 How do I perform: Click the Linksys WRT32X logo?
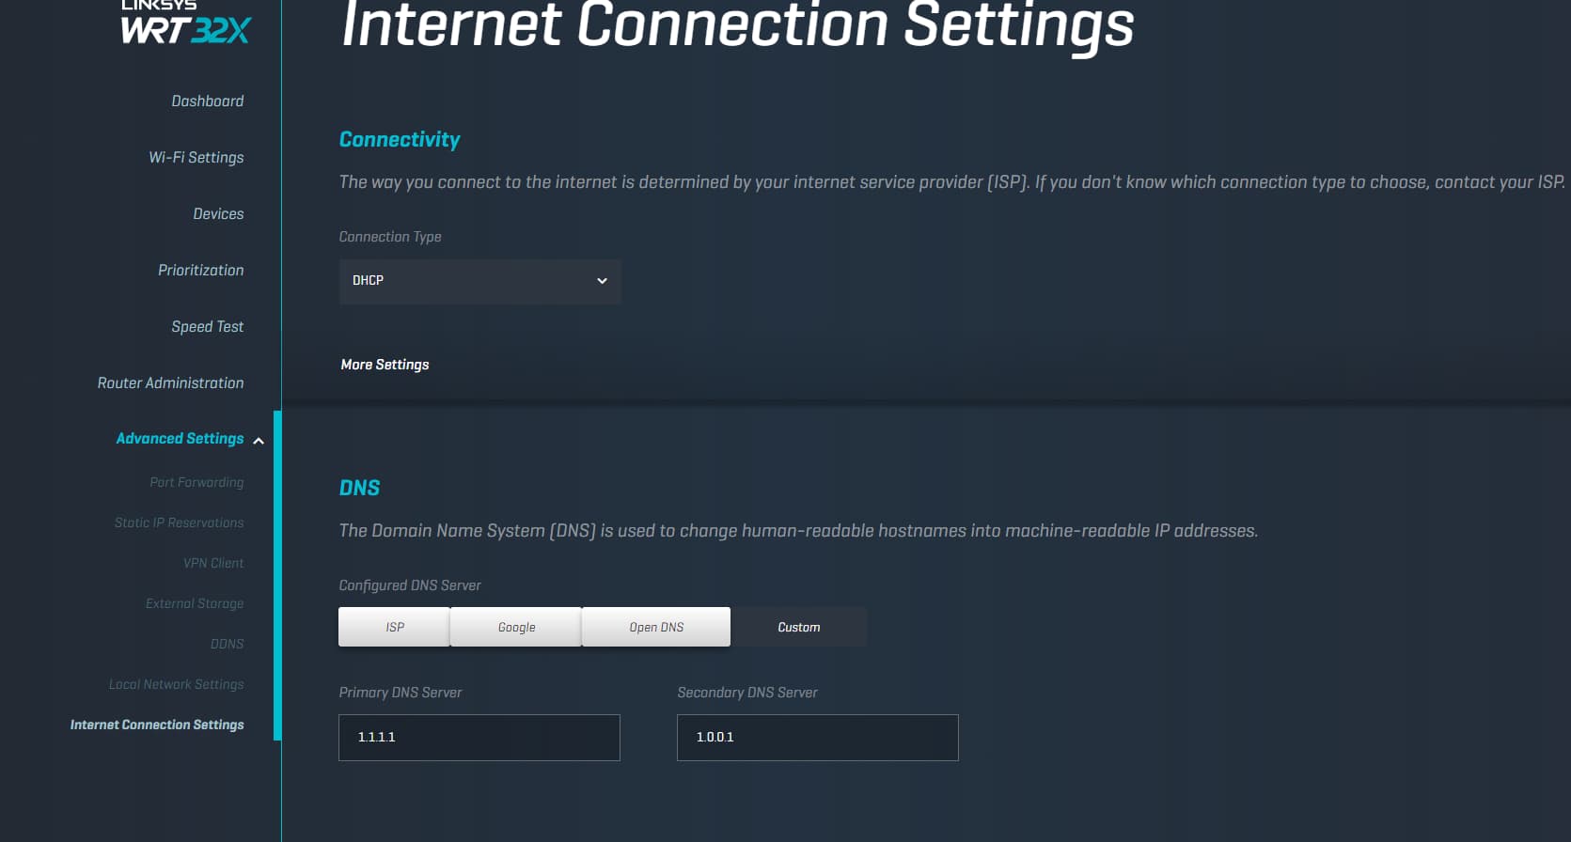[x=186, y=23]
